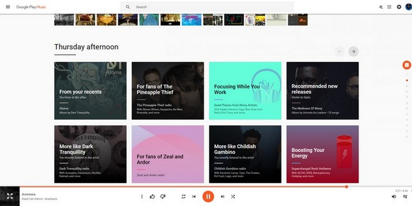Select the blue-purple album thumbnail in top row
The width and height of the screenshot is (412, 206).
click(192, 20)
